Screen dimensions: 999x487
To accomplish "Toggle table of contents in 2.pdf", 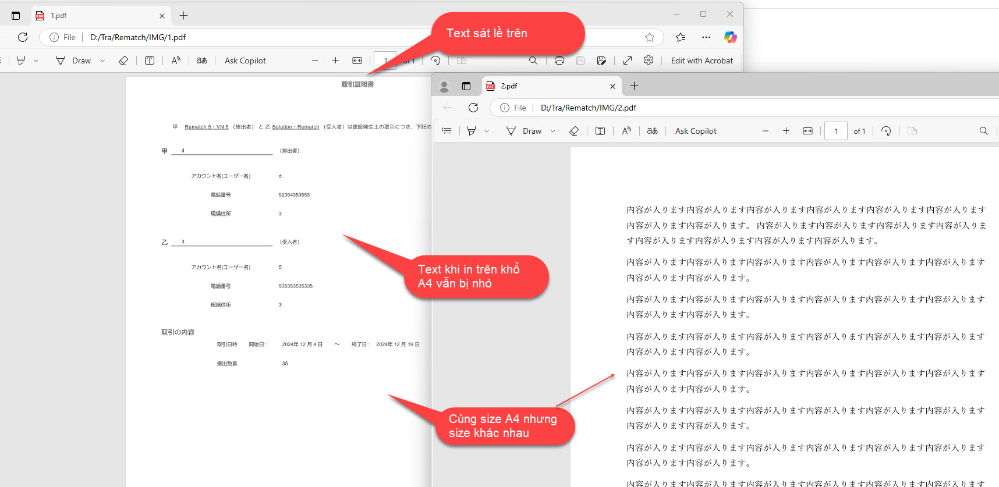I will pyautogui.click(x=447, y=131).
